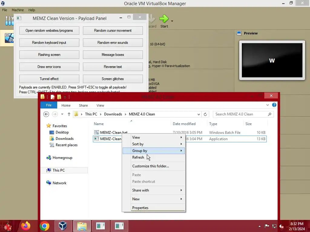Screen dimensions: 310x232
Task: Open the Machine menu in VirtualBox Manager
Action: coord(18,10)
